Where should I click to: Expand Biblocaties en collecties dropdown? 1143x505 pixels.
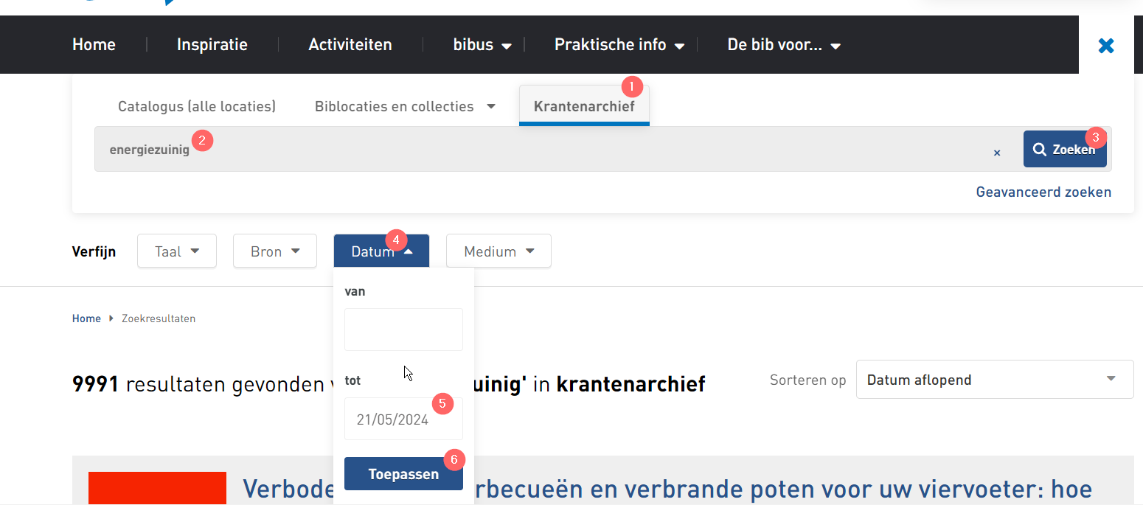405,106
